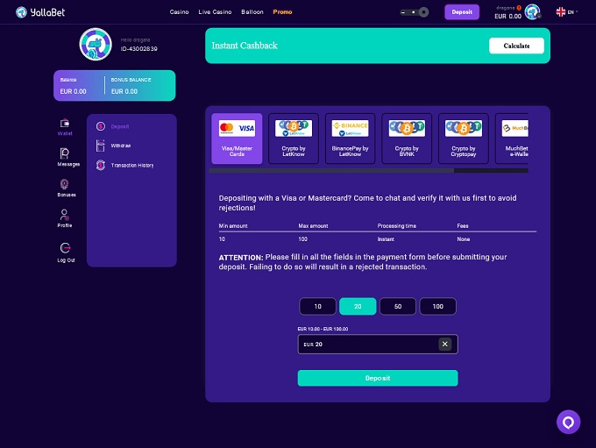
Task: Click the large user avatar image
Action: (96, 45)
